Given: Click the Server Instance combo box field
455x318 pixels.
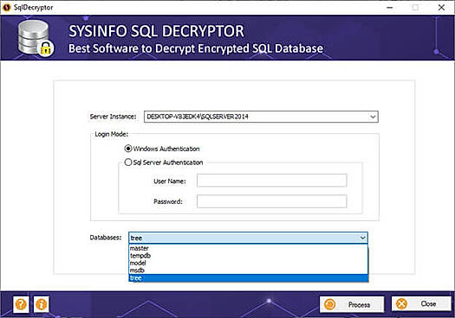Looking at the screenshot, I should (x=261, y=117).
